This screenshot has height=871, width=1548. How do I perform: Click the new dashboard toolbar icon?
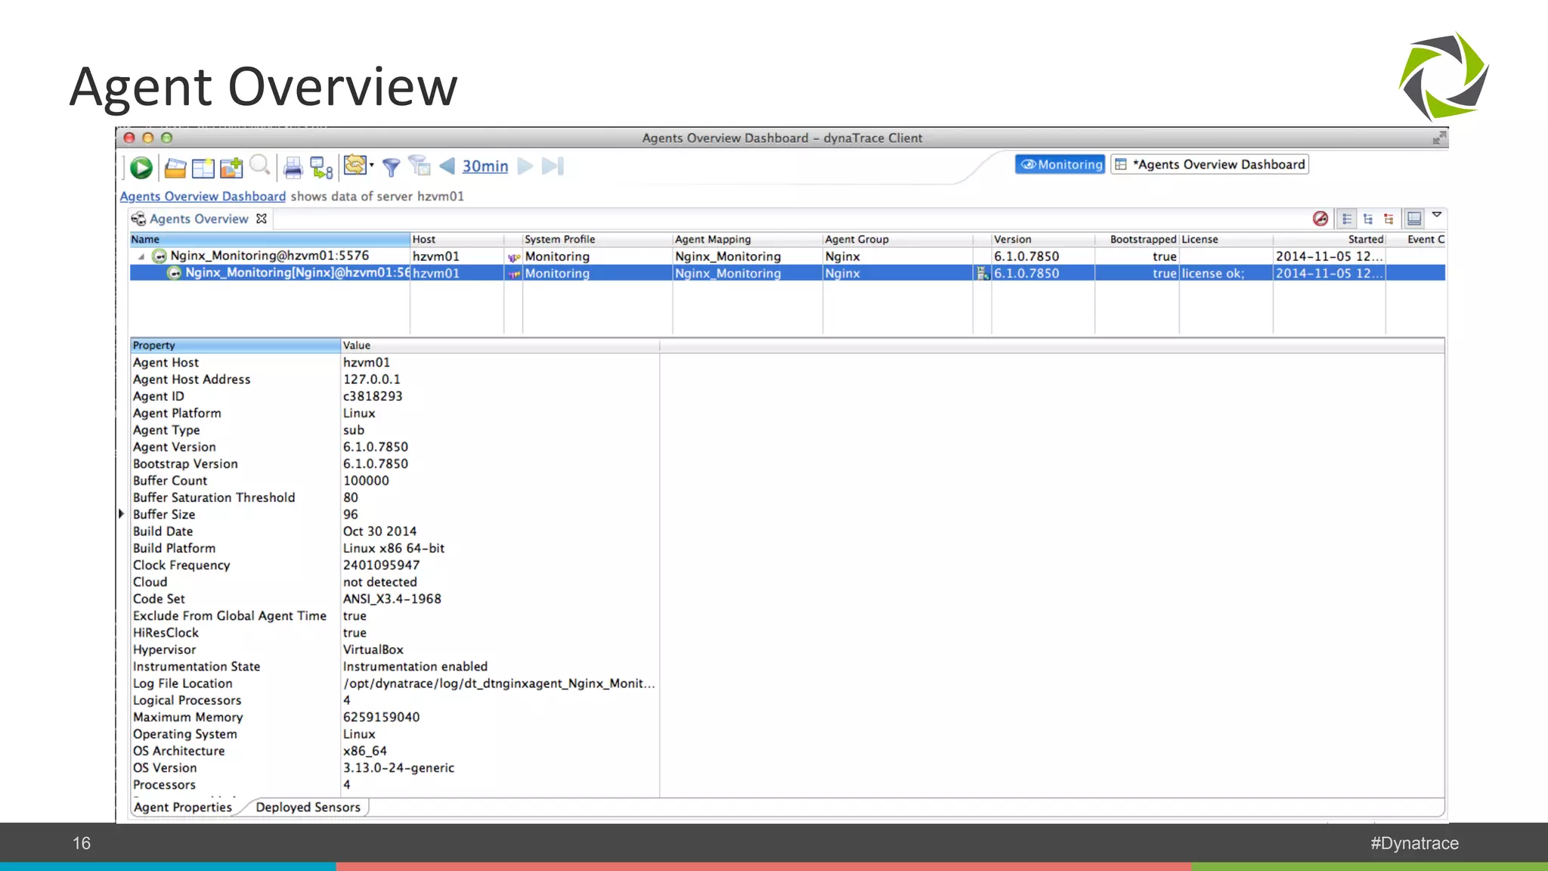click(203, 168)
